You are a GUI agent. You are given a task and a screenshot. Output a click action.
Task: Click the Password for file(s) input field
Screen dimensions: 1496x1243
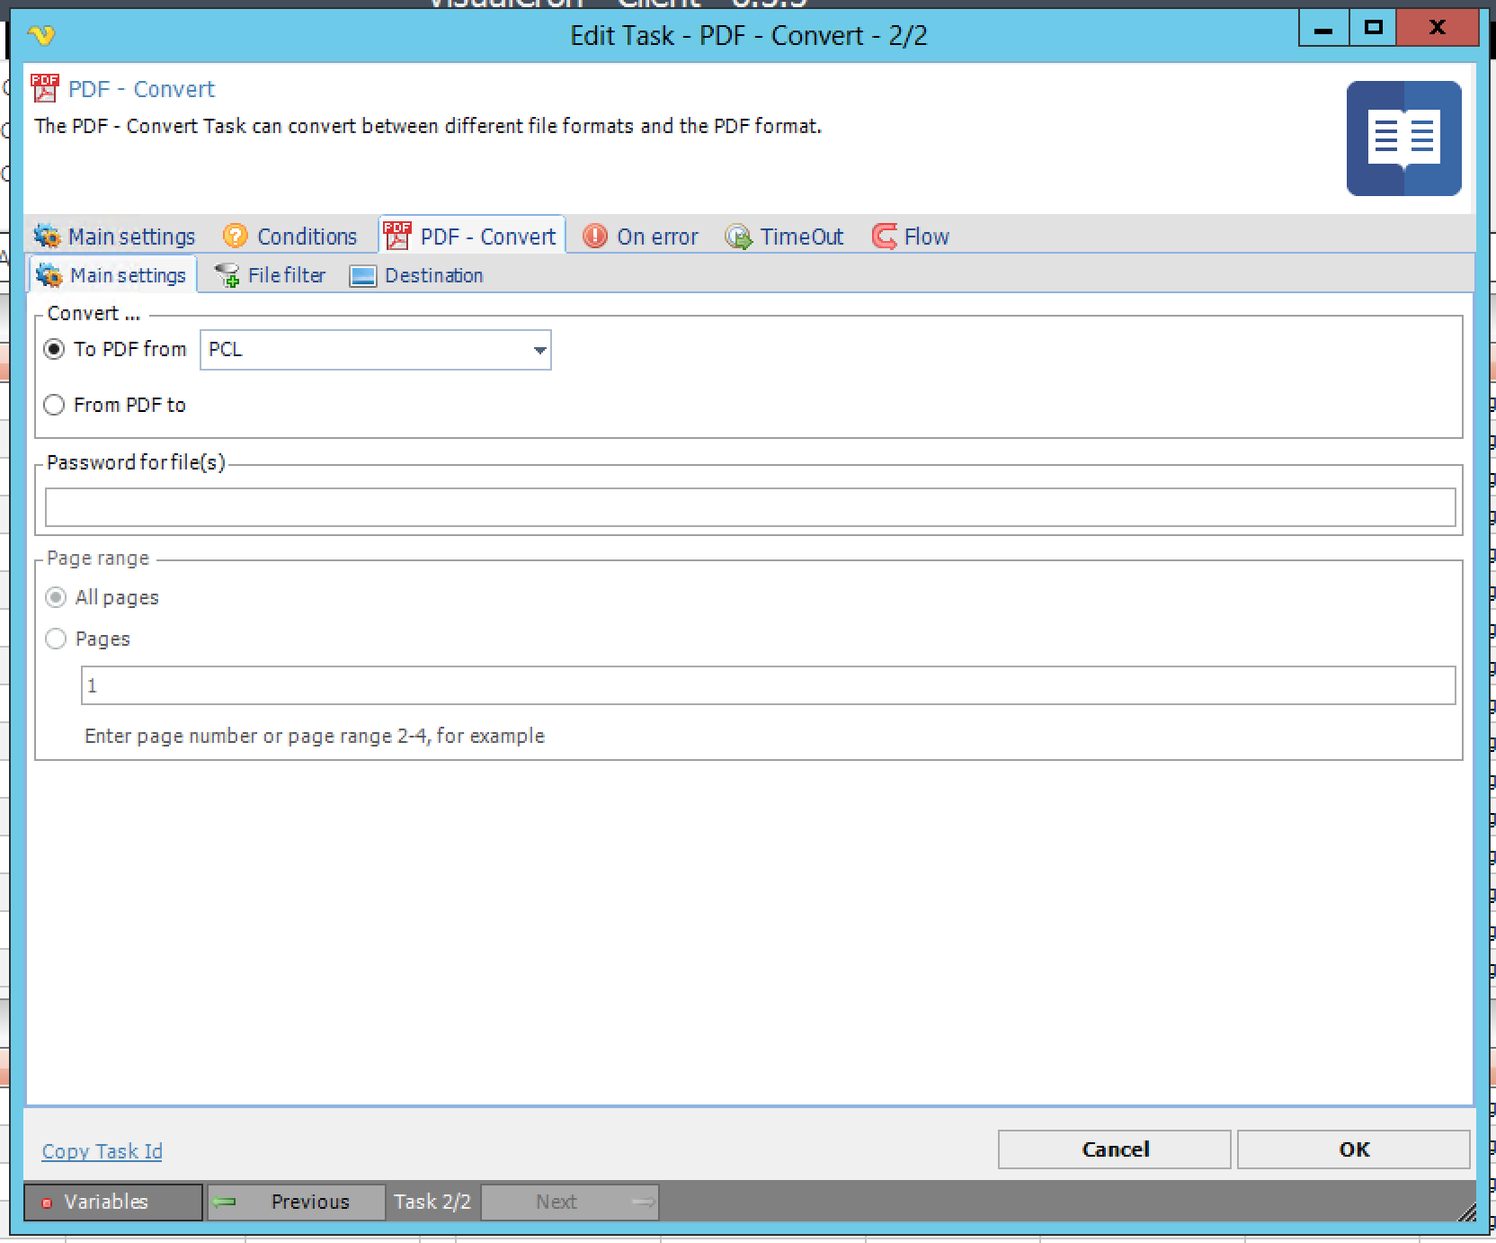pos(750,507)
